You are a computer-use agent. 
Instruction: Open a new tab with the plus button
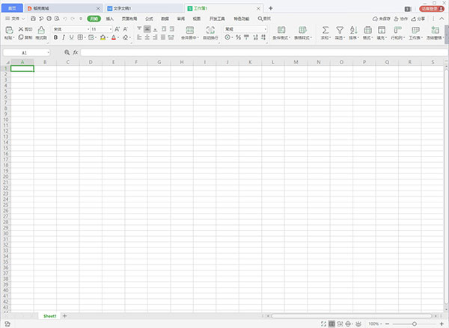pyautogui.click(x=271, y=8)
